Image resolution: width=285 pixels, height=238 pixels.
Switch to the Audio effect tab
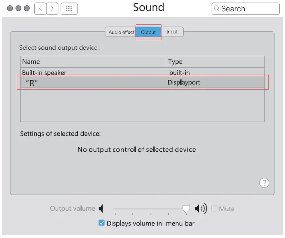pos(121,32)
